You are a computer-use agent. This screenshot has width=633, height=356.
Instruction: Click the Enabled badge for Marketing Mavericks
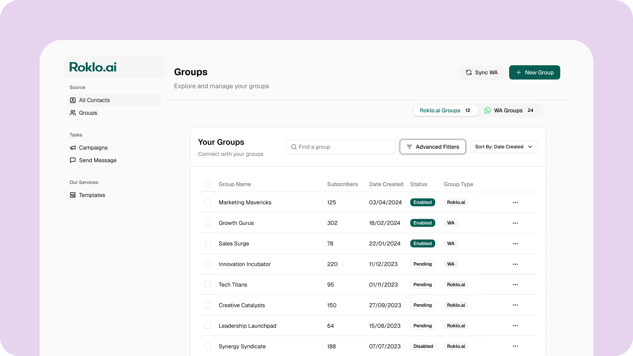tap(423, 202)
